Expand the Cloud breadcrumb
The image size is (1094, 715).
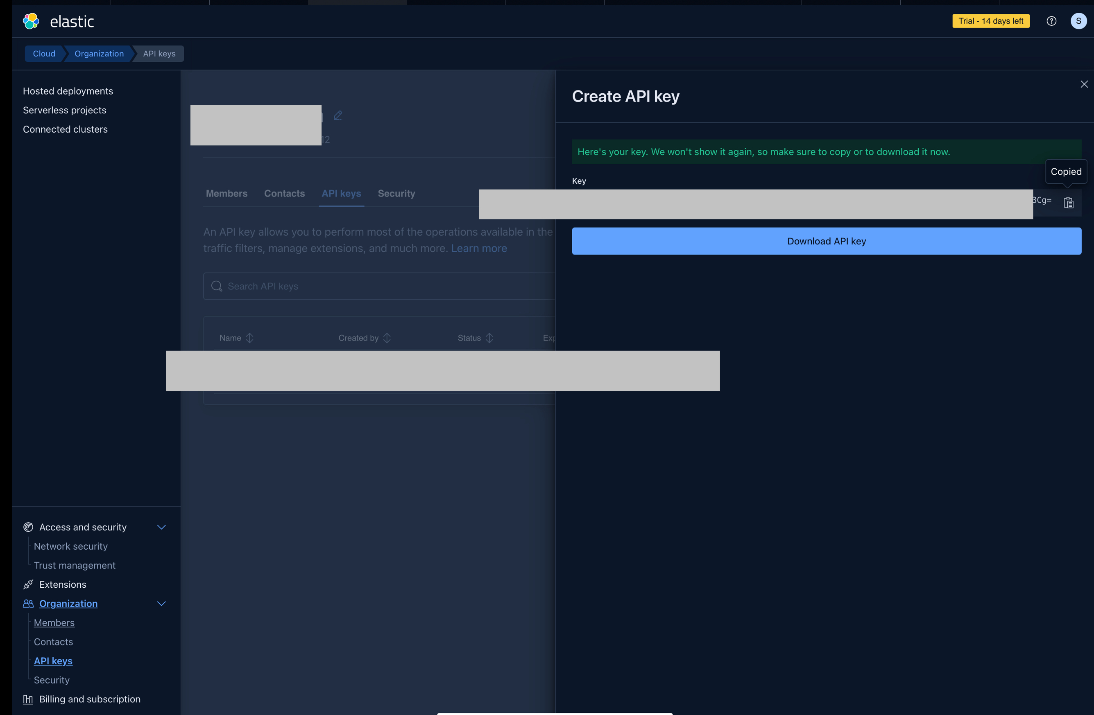click(44, 53)
